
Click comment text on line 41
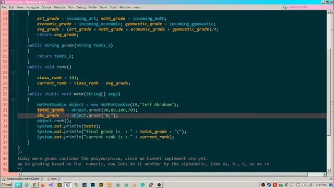(x=144, y=164)
